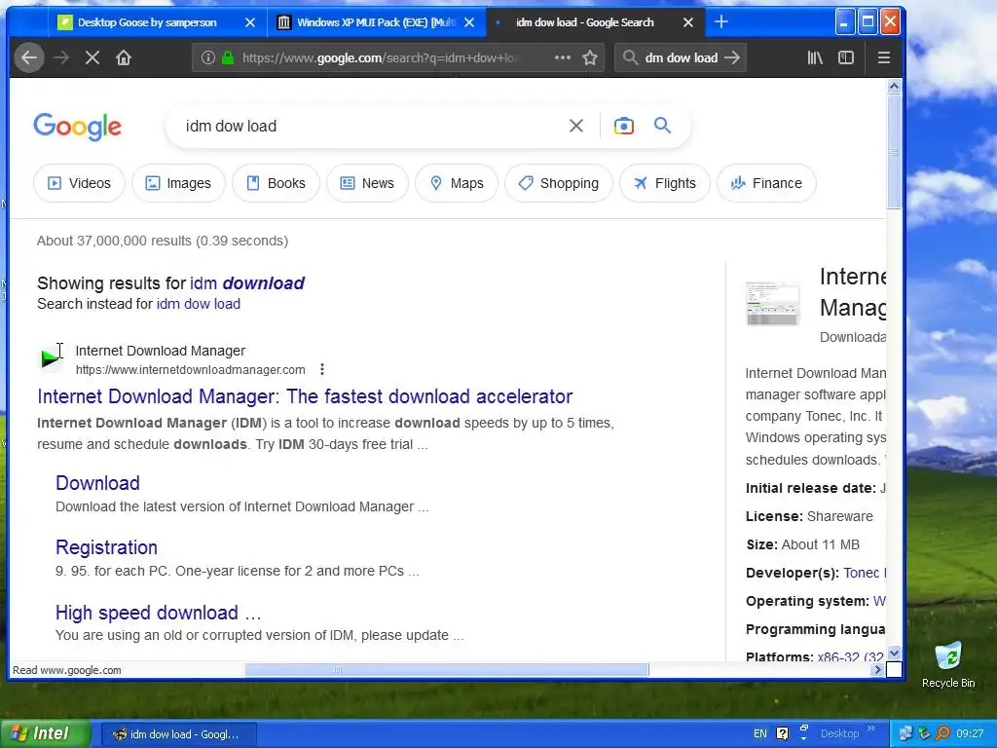997x748 pixels.
Task: Click the green padlock security icon
Action: (x=228, y=57)
